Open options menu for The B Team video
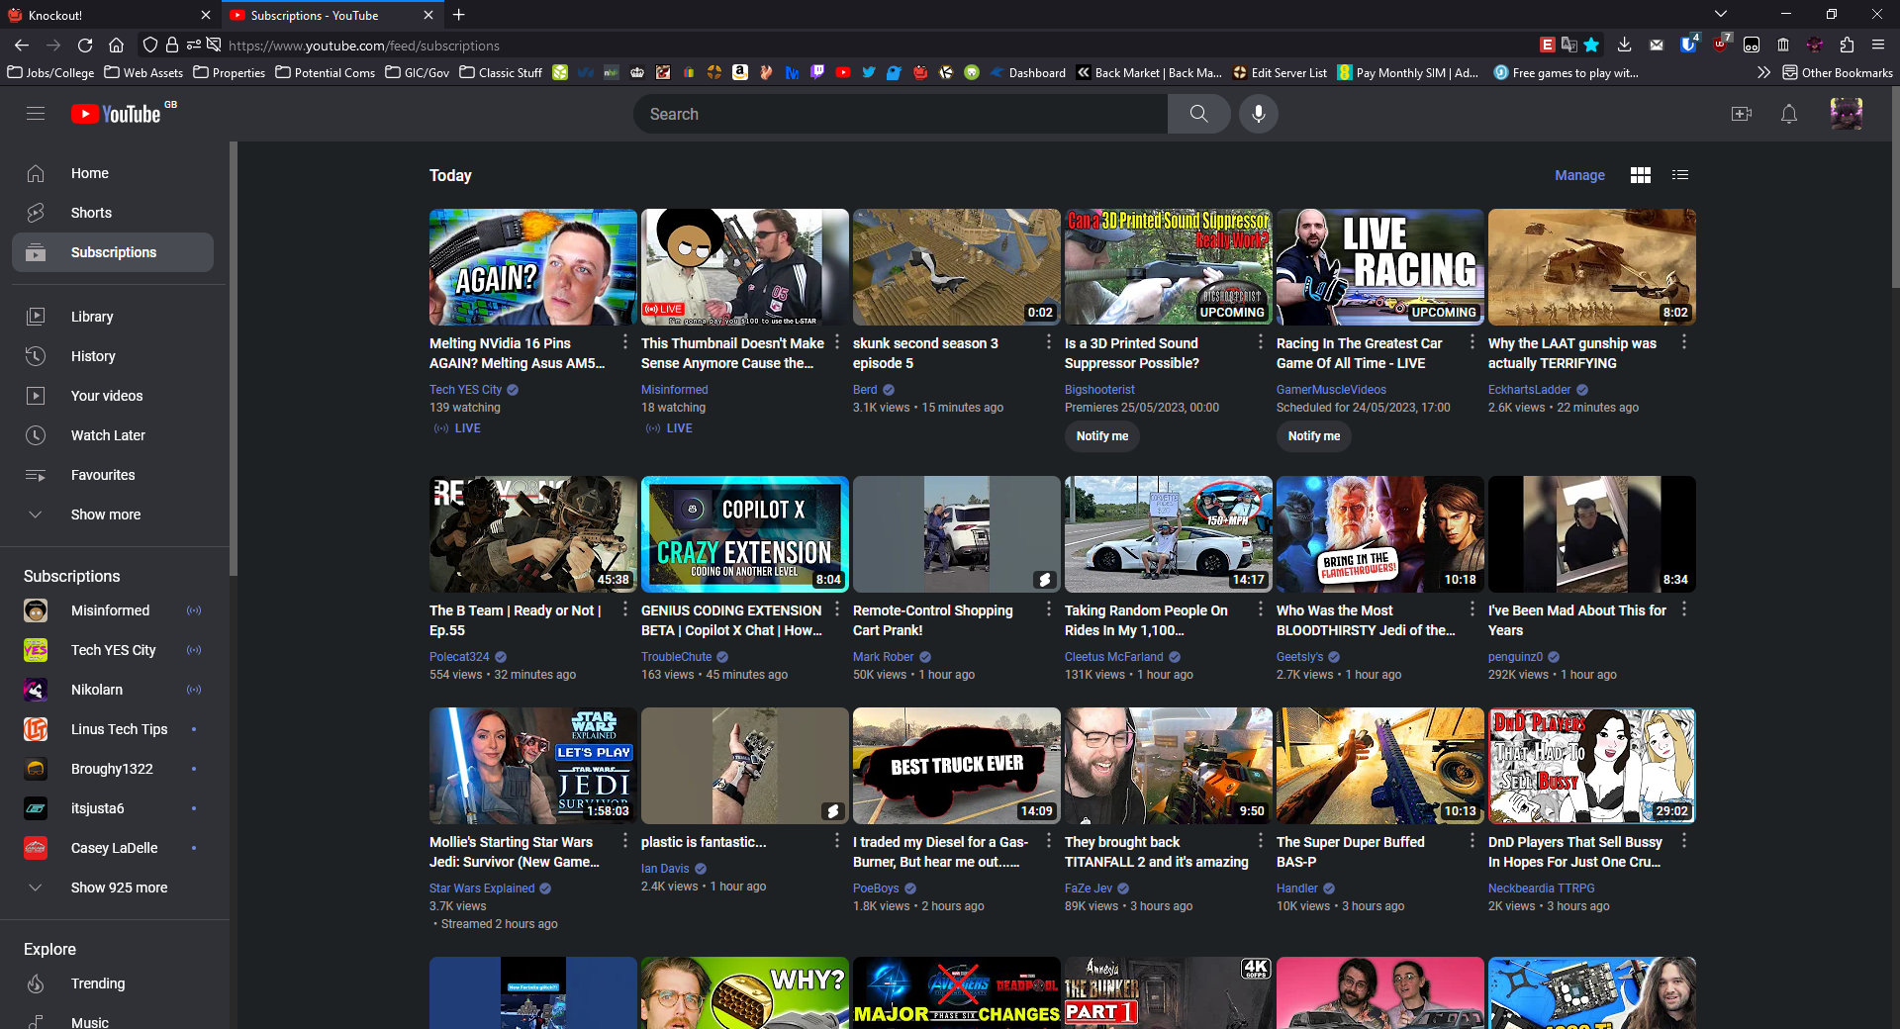This screenshot has width=1900, height=1029. 625,609
